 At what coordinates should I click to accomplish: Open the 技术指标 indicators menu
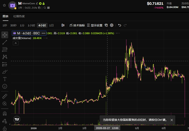point(77,25)
